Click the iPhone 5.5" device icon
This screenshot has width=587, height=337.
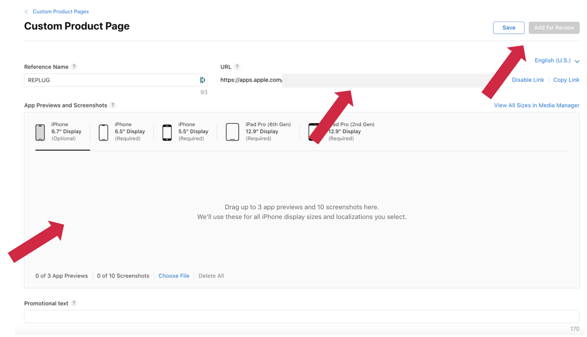[167, 132]
